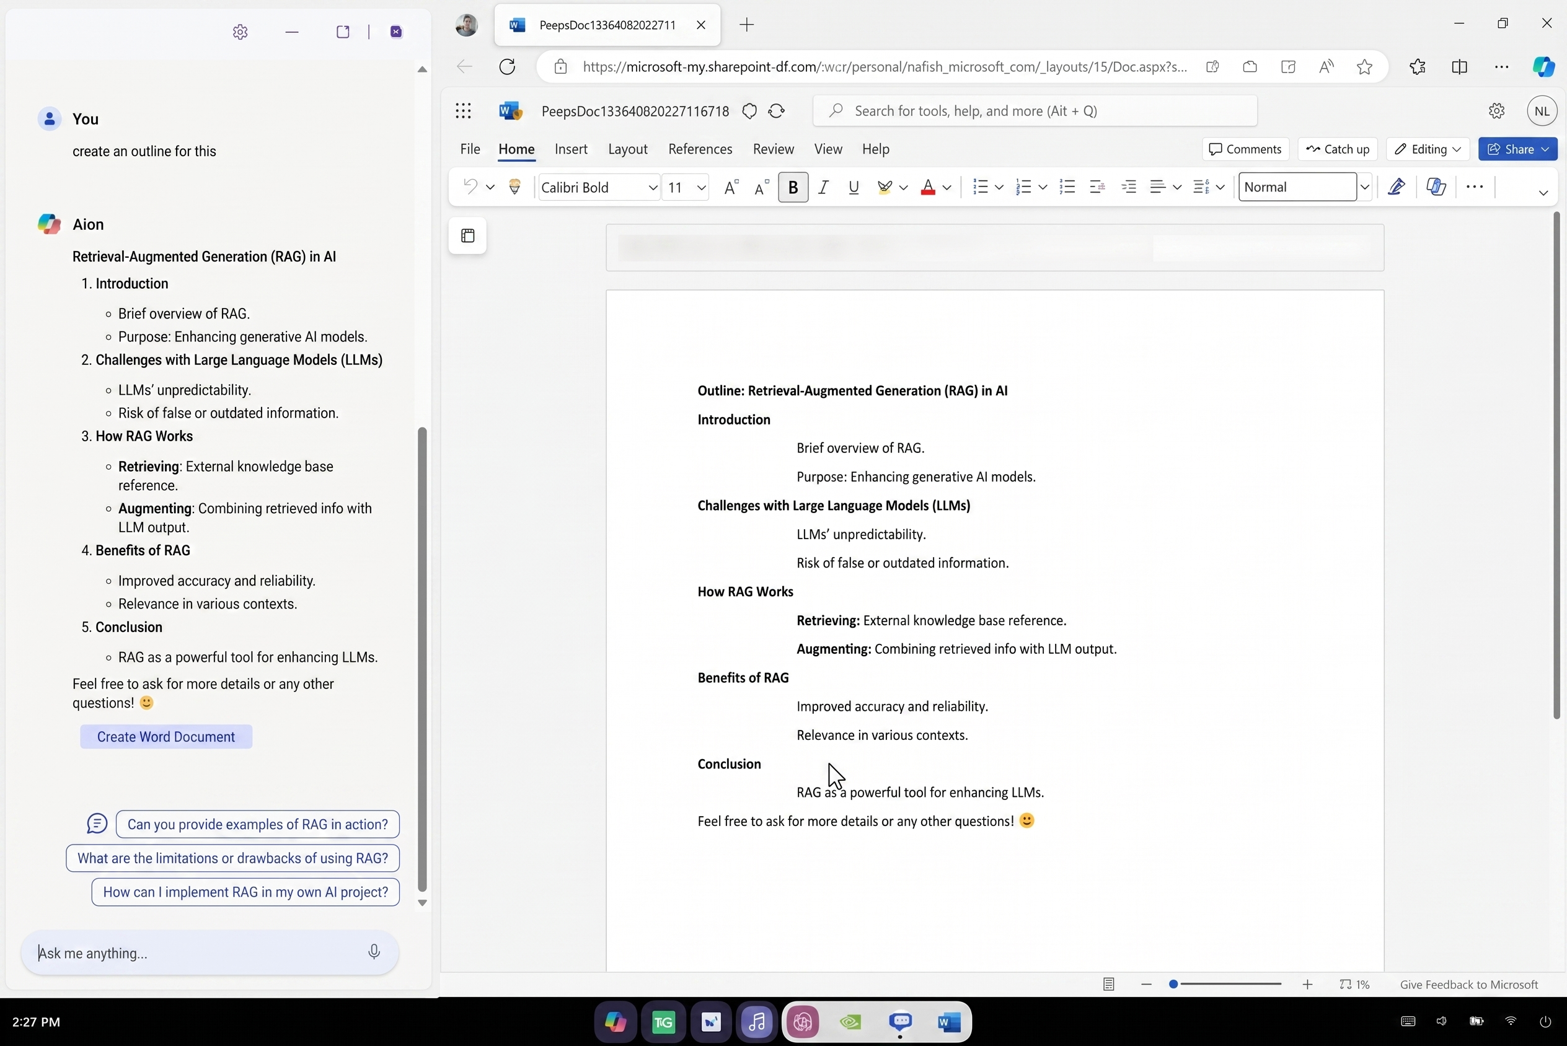
Task: Switch to the Insert tab
Action: 571,149
